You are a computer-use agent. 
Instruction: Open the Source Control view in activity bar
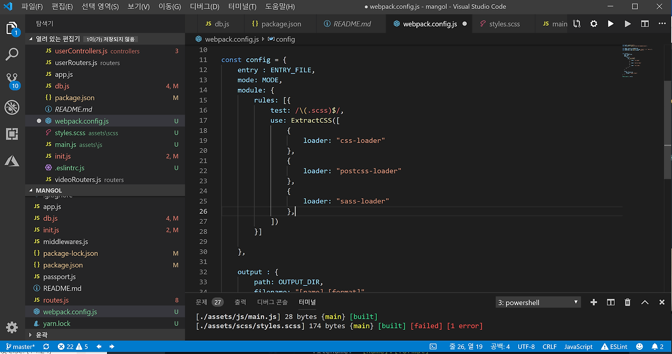coord(12,80)
